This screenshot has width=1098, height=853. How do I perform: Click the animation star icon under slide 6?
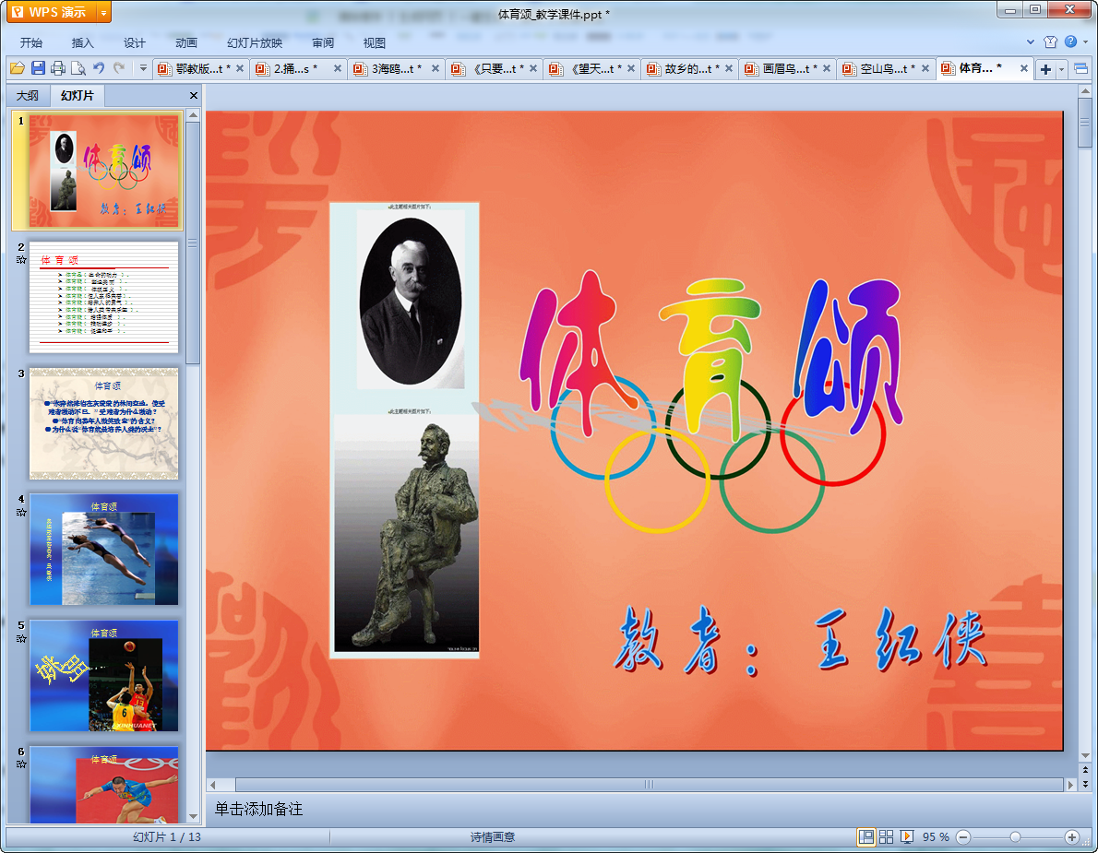[21, 764]
